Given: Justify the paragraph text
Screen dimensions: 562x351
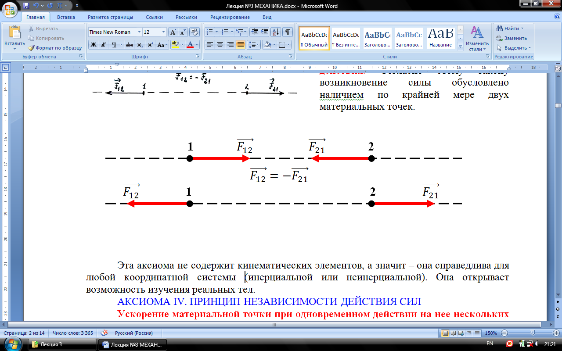Looking at the screenshot, I should click(241, 45).
